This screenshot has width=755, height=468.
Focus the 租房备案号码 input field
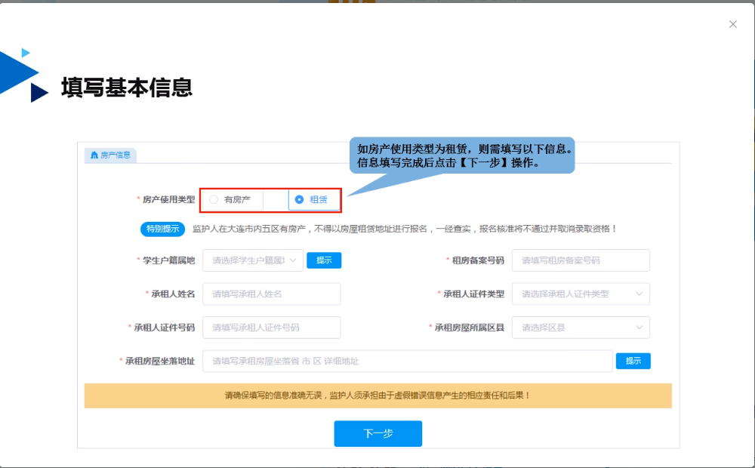pyautogui.click(x=580, y=260)
